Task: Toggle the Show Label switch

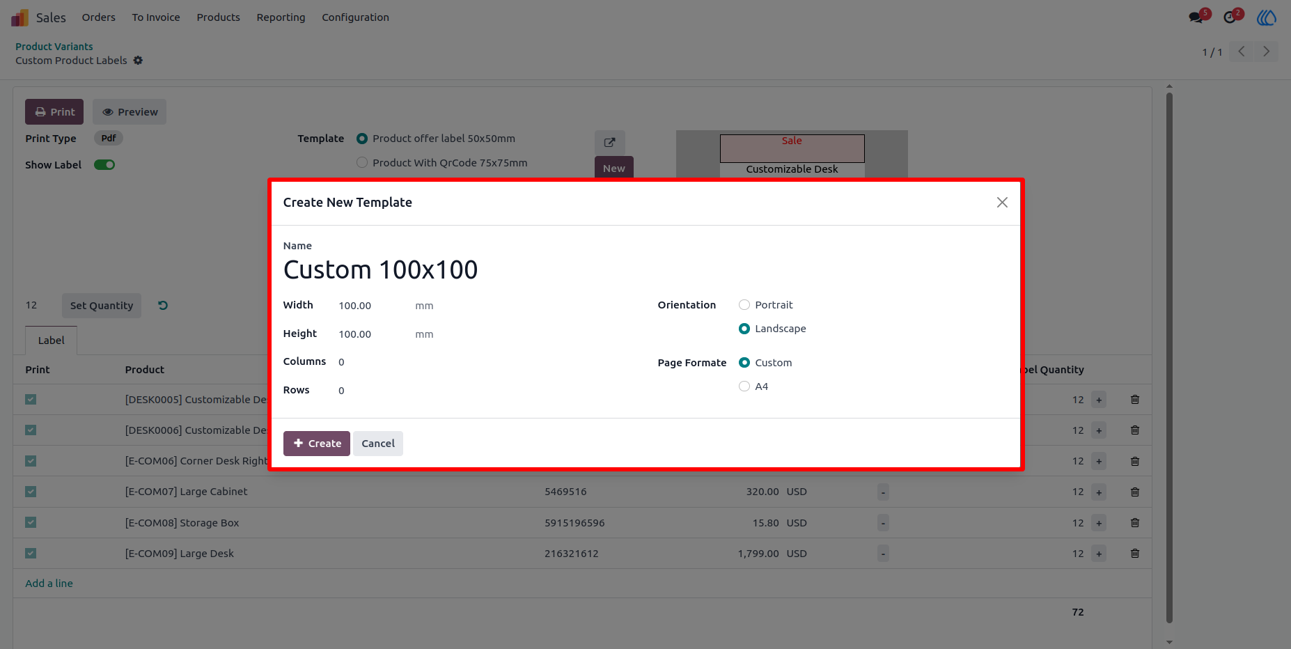Action: pyautogui.click(x=104, y=165)
